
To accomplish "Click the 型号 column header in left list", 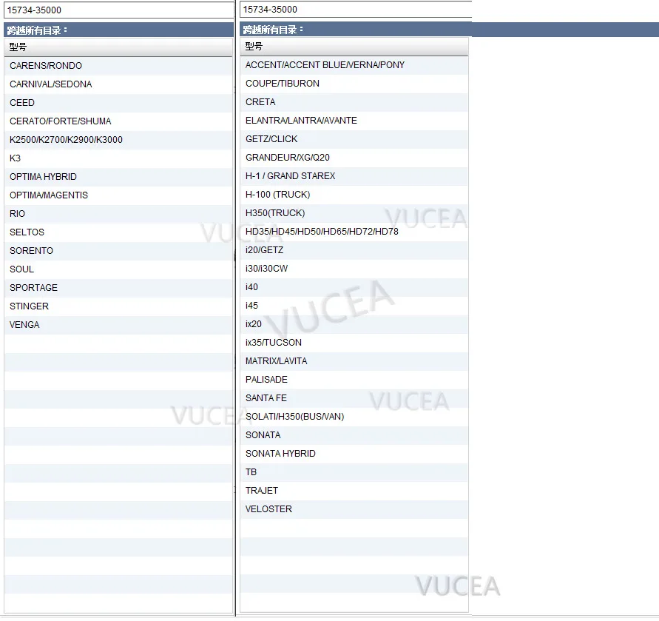I will tap(118, 47).
